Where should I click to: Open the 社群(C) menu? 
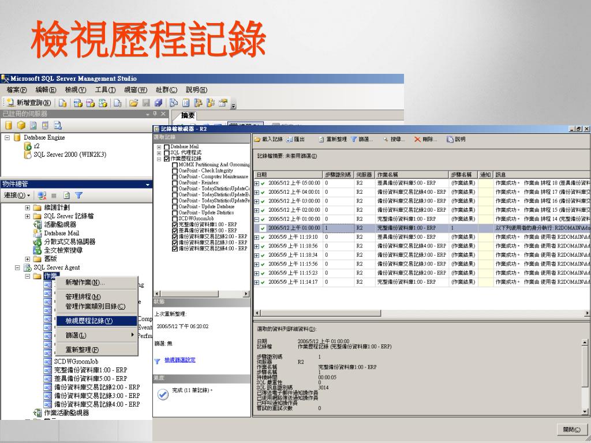pyautogui.click(x=166, y=89)
